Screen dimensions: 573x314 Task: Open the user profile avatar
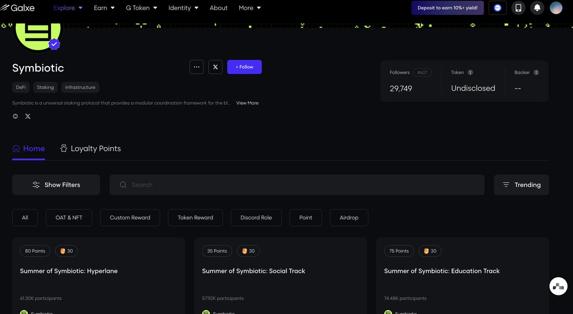[x=556, y=8]
